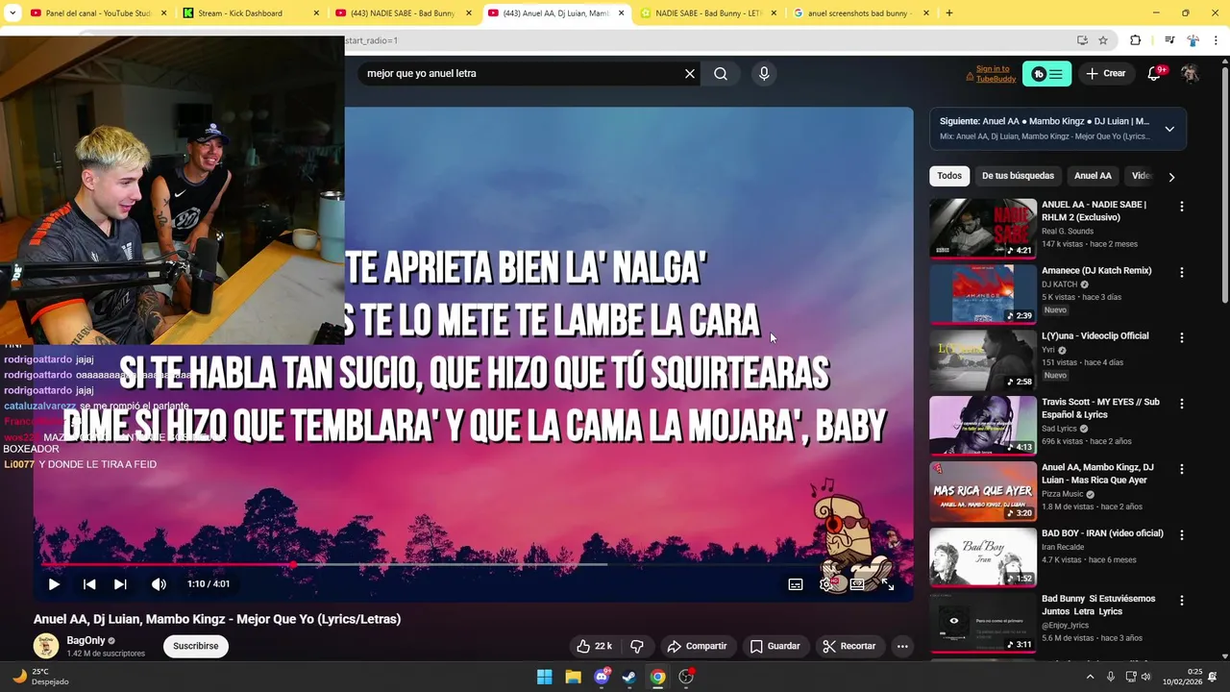
Task: Bookmark this page with the star icon
Action: pos(1103,40)
